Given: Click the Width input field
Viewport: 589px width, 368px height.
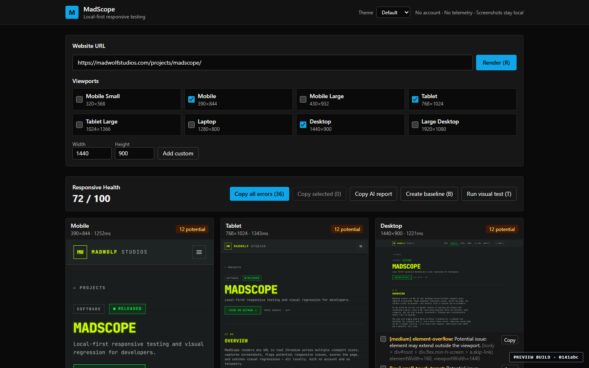Looking at the screenshot, I should point(92,153).
